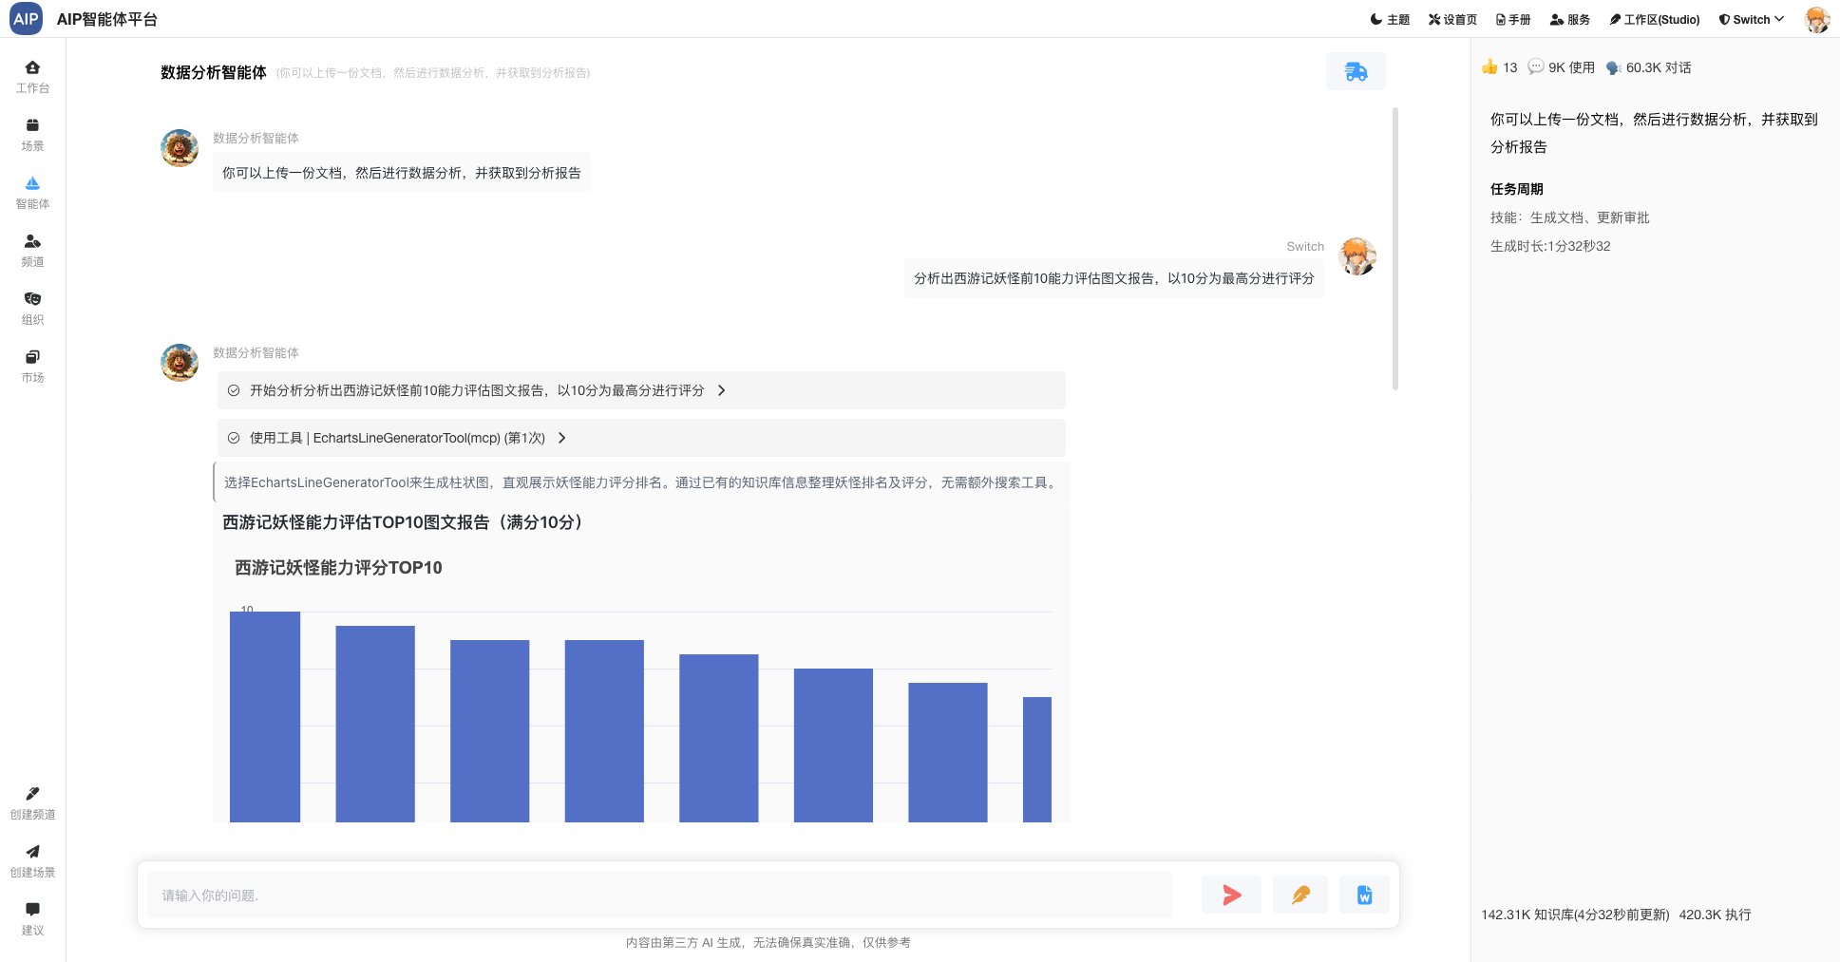The width and height of the screenshot is (1840, 962).
Task: Open the 场景 sidebar item
Action: pyautogui.click(x=32, y=135)
